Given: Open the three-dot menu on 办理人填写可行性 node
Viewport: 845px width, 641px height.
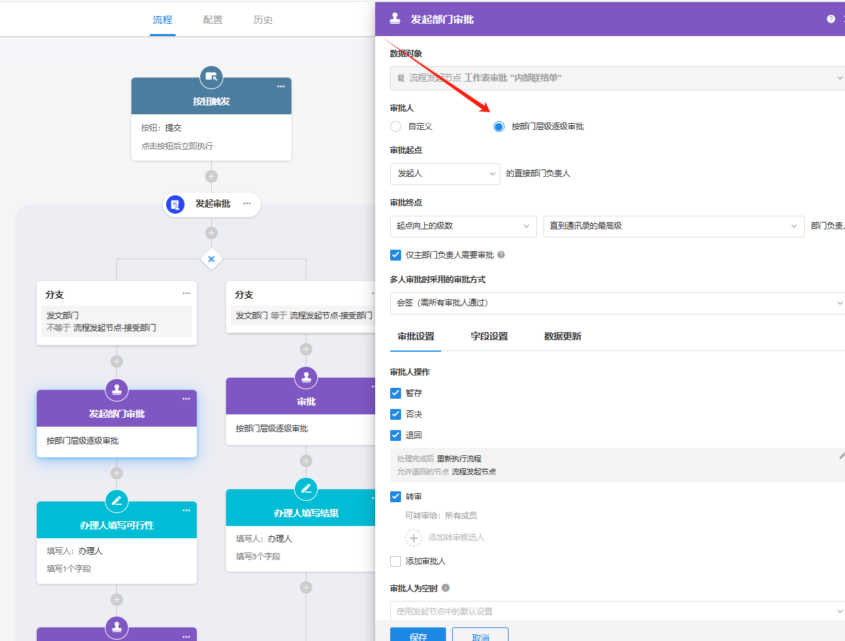Looking at the screenshot, I should pos(186,510).
